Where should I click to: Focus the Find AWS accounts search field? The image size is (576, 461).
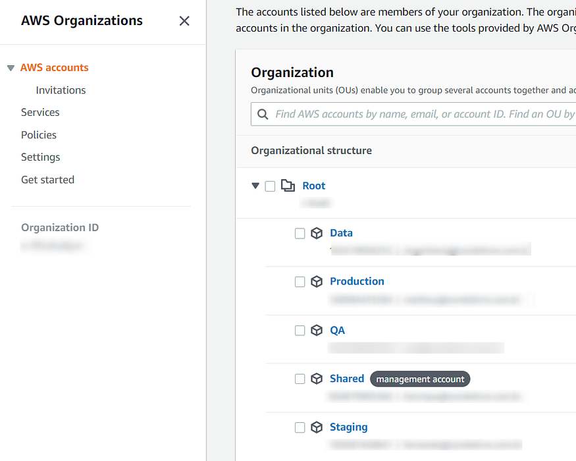click(x=421, y=115)
